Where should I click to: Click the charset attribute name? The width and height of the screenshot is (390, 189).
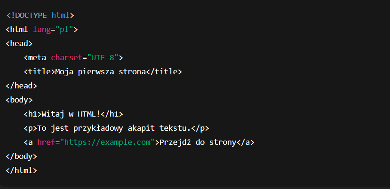[66, 58]
